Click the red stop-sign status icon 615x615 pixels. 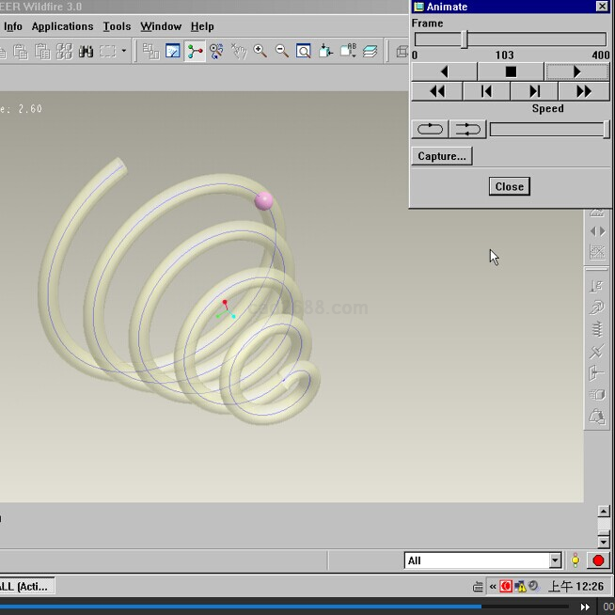pyautogui.click(x=598, y=560)
